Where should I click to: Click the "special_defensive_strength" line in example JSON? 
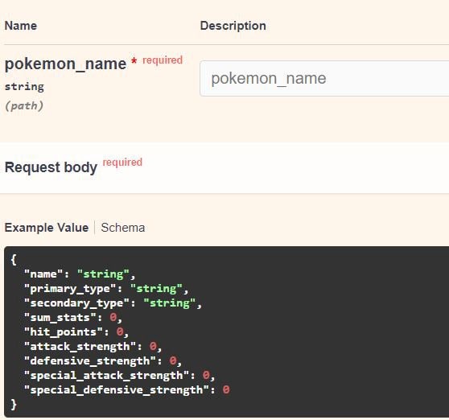point(127,390)
